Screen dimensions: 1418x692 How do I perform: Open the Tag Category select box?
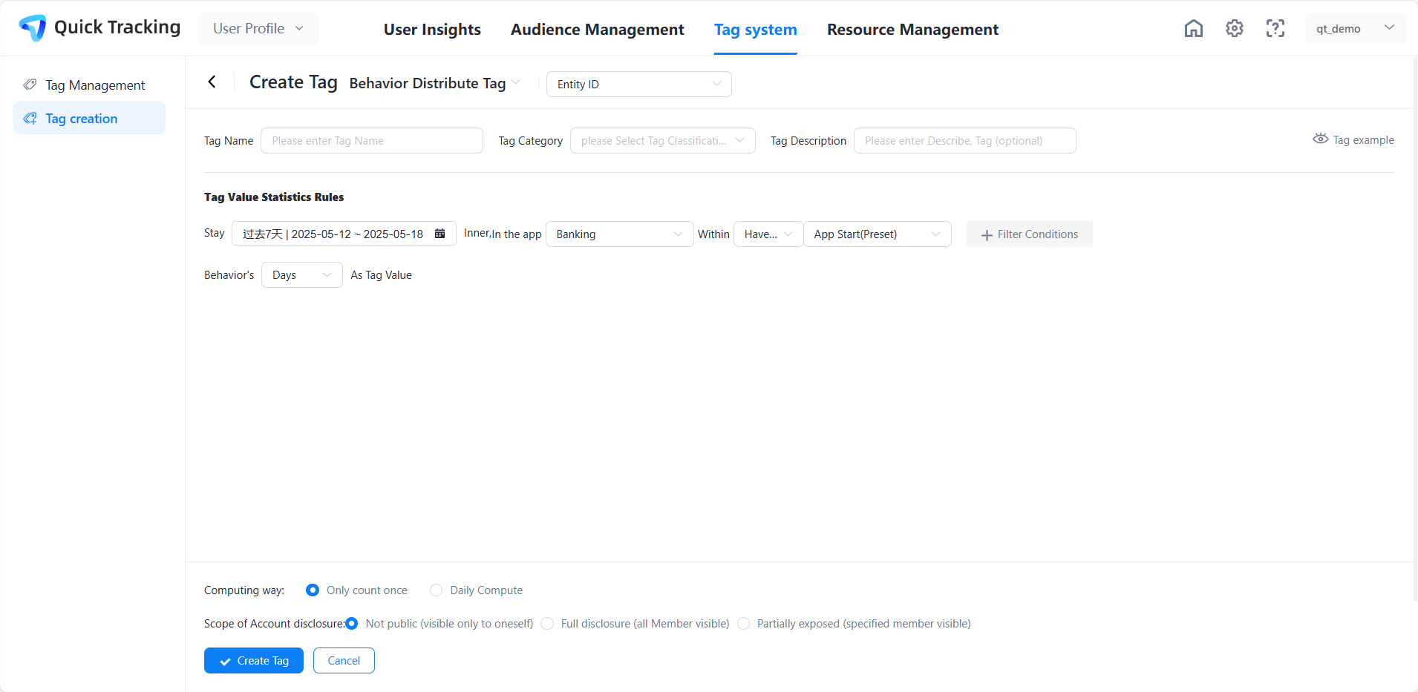click(x=663, y=140)
